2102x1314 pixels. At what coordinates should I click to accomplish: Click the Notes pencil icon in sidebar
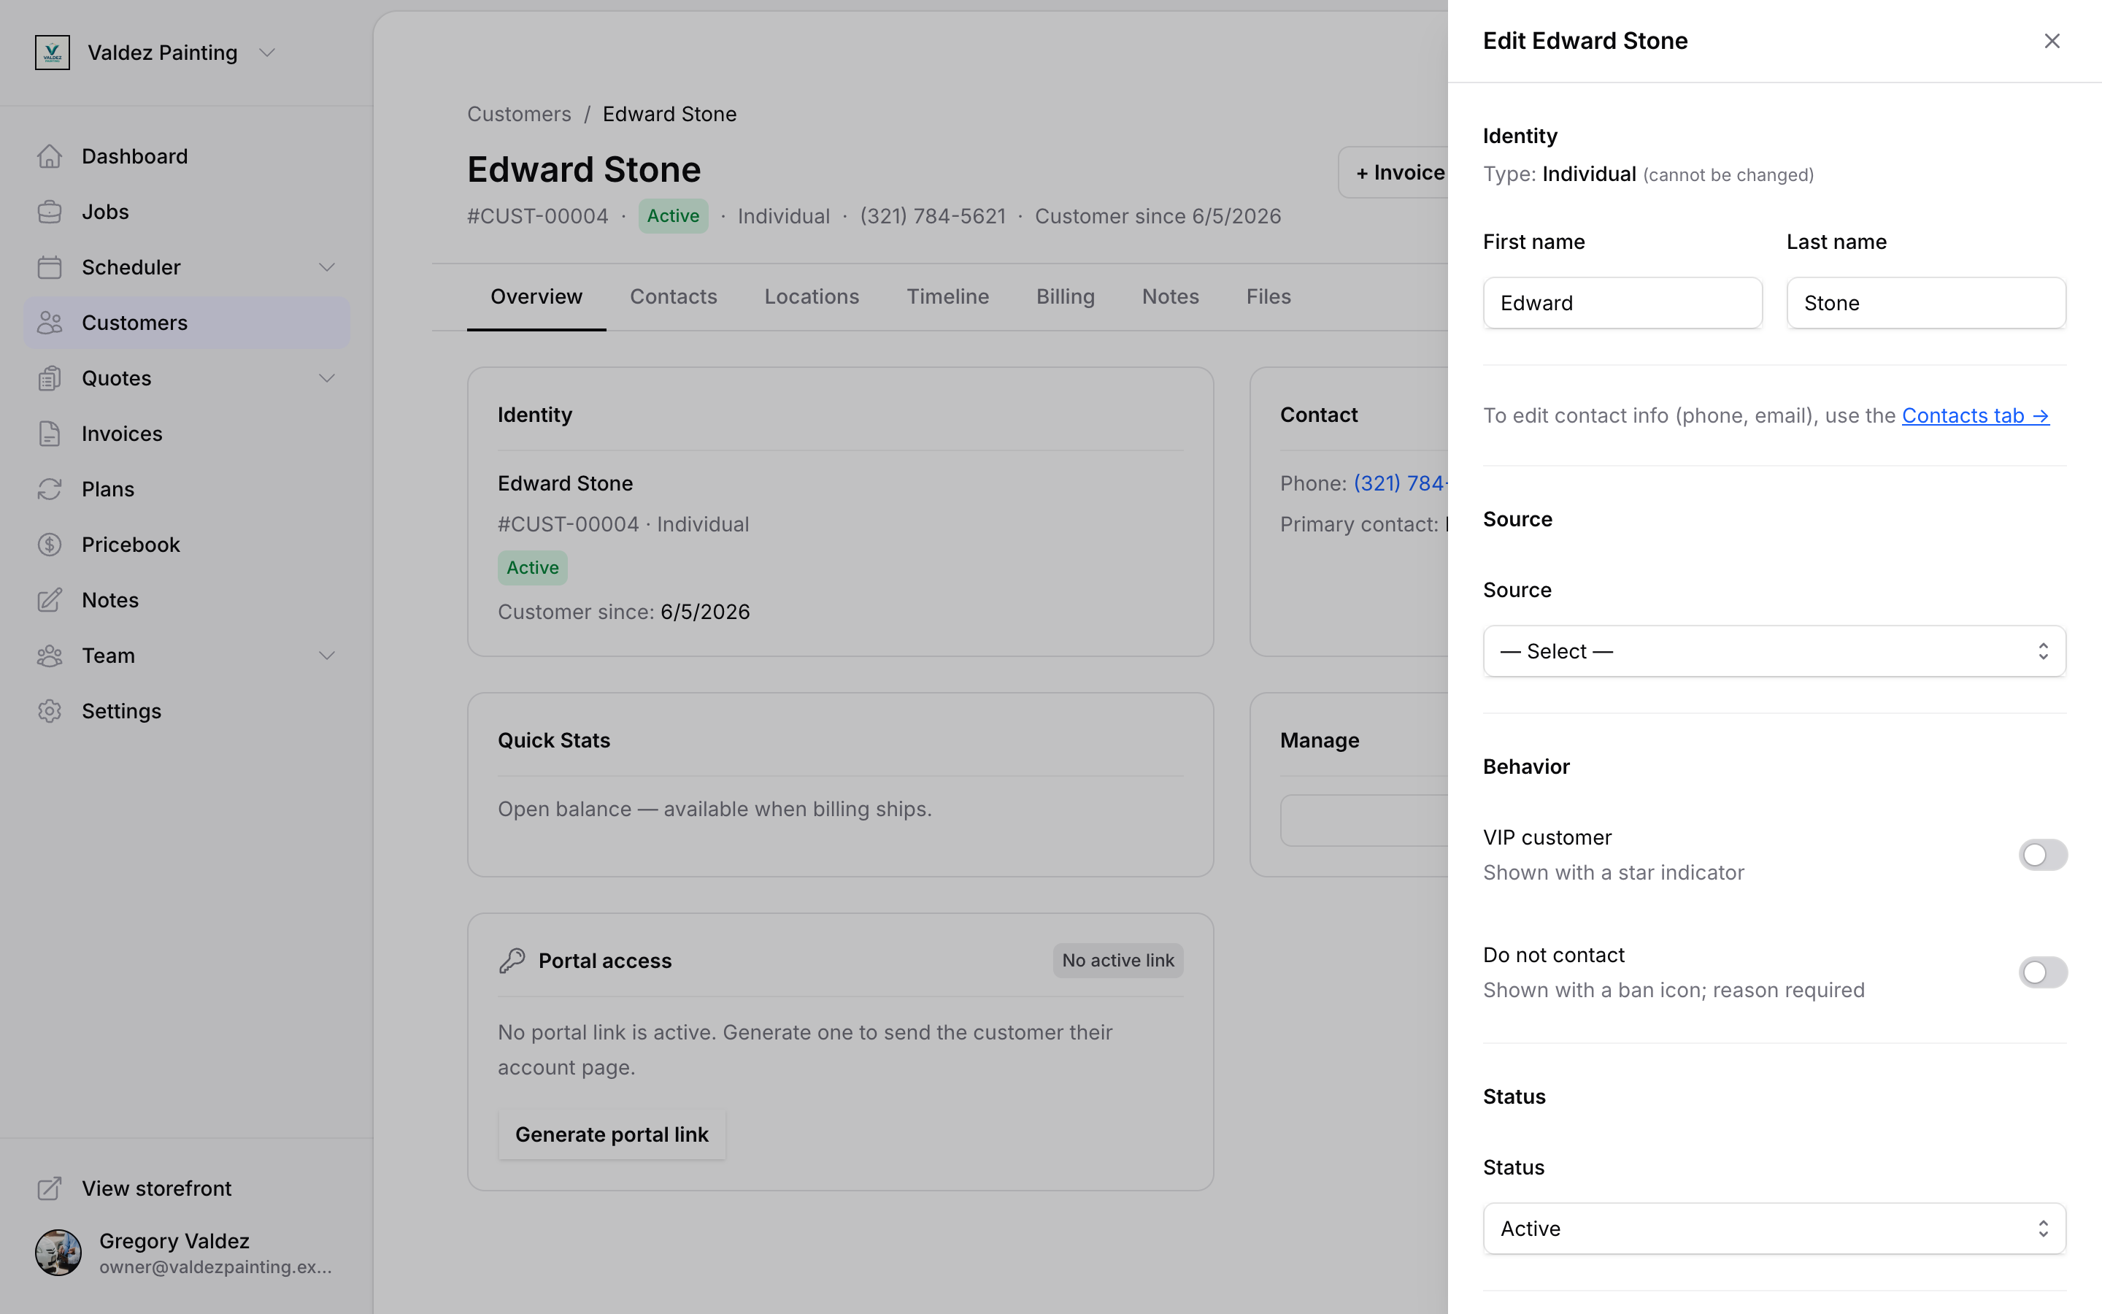50,601
